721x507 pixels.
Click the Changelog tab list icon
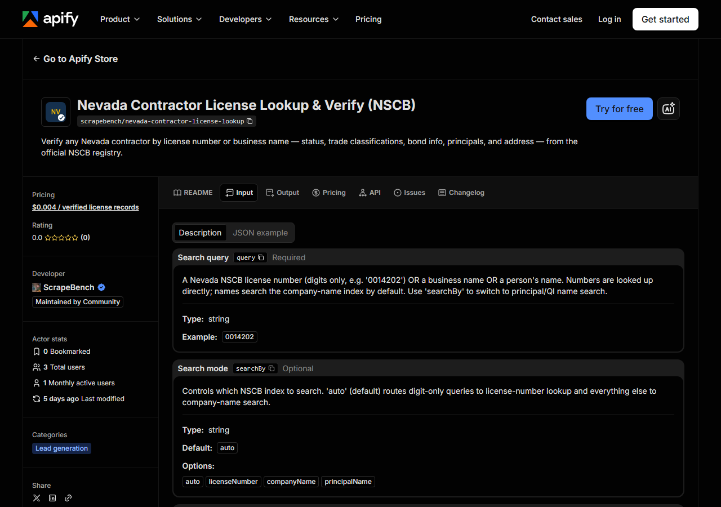tap(442, 193)
